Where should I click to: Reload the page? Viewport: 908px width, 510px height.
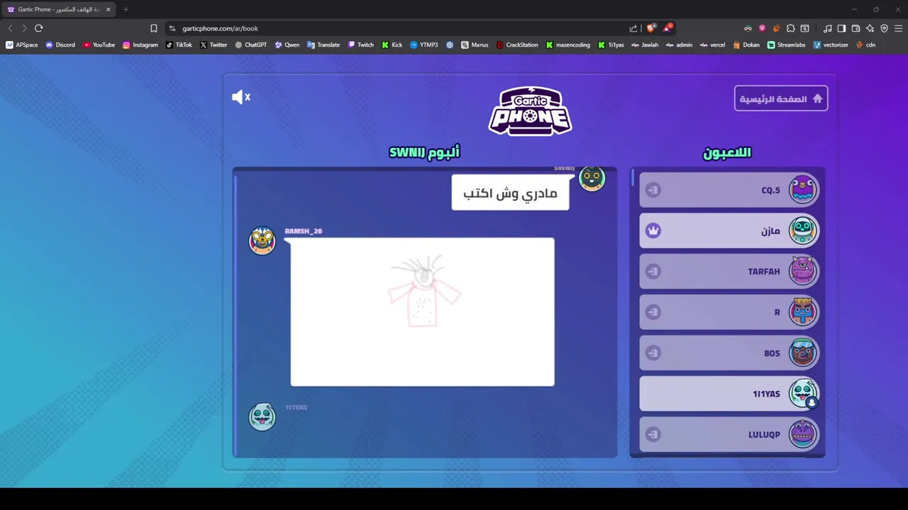38,28
